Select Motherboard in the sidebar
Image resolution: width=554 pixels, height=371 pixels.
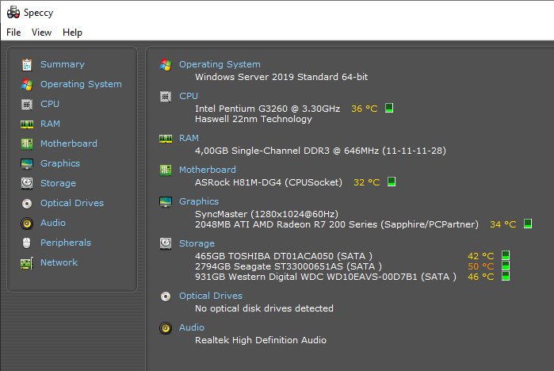coord(68,143)
